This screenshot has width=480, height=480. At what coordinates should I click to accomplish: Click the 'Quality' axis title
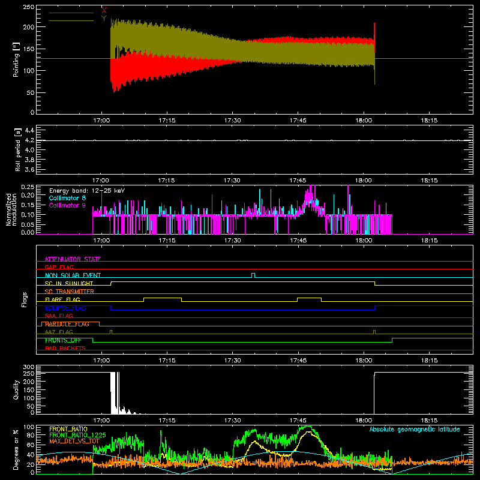point(16,389)
